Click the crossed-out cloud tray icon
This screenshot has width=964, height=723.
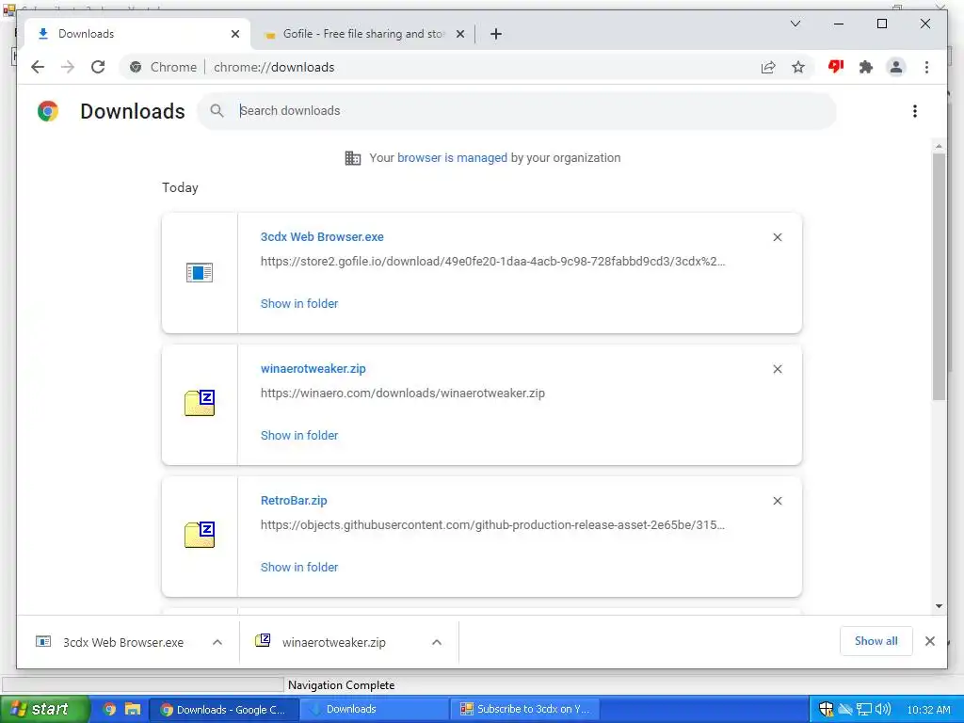845,710
